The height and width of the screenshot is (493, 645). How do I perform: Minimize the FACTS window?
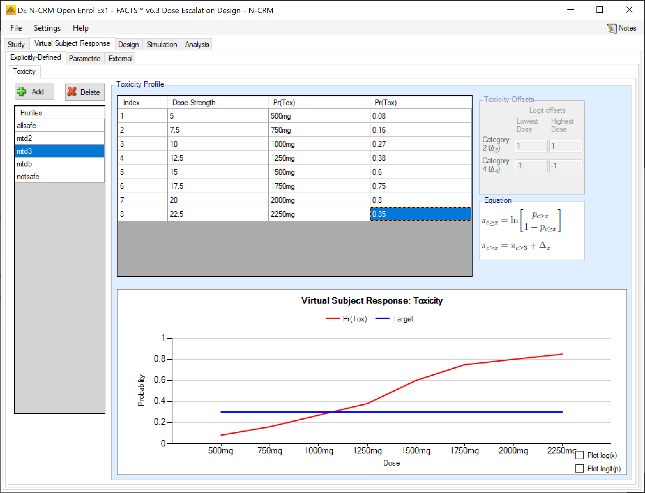(x=571, y=10)
